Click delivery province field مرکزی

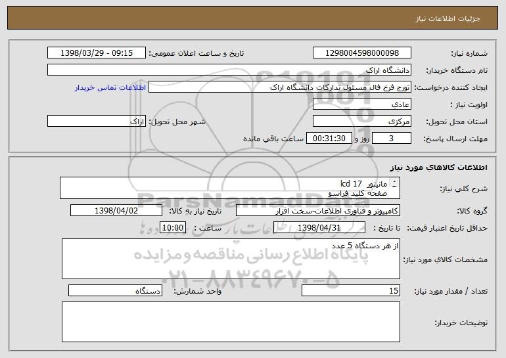click(361, 122)
